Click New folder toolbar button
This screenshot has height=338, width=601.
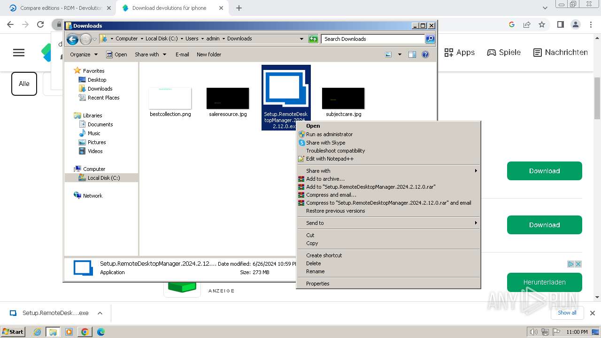(209, 54)
